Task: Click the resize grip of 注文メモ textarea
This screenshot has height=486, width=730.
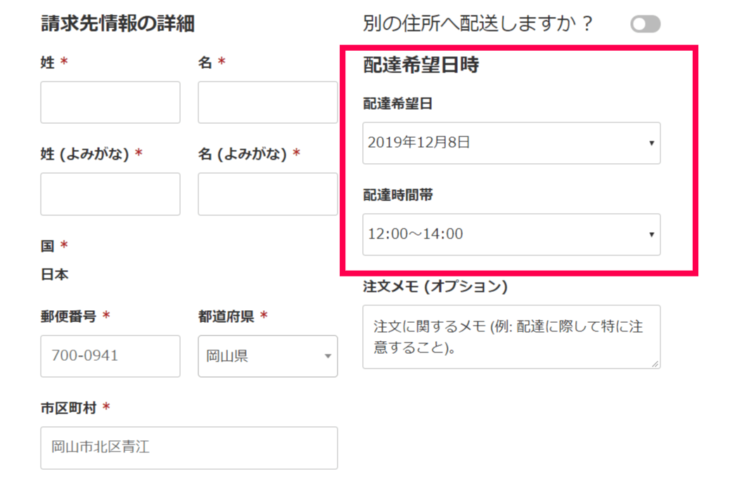Action: [655, 364]
